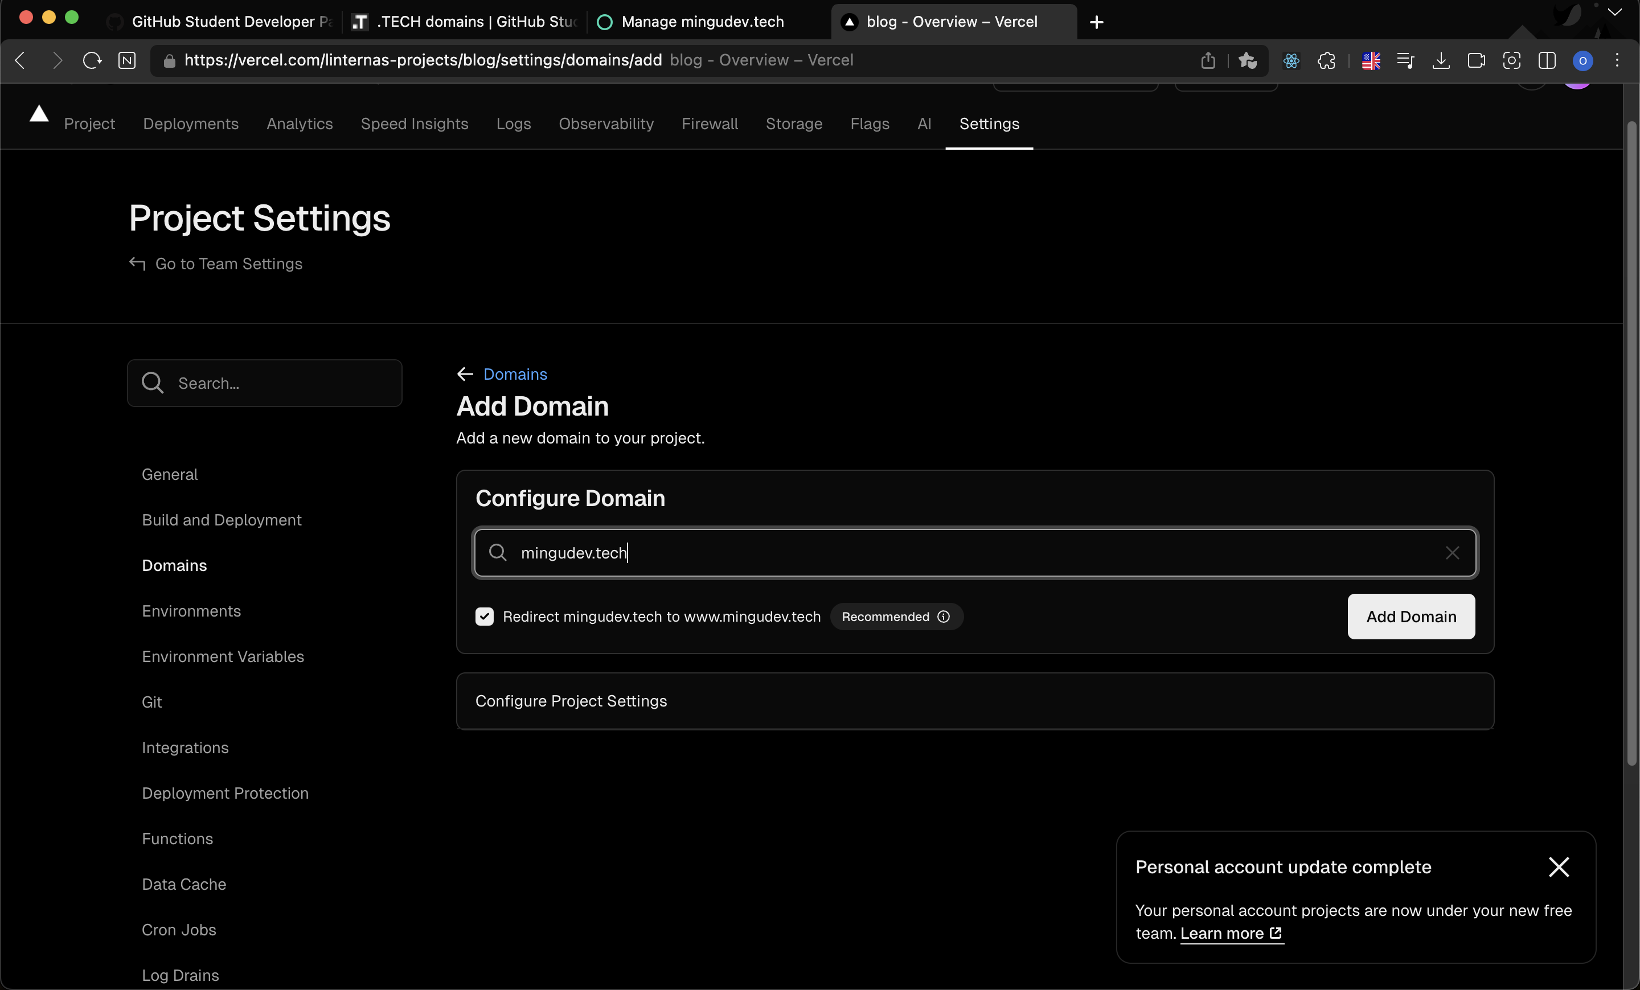Viewport: 1640px width, 990px height.
Task: Select Build and Deployment in sidebar
Action: point(221,520)
